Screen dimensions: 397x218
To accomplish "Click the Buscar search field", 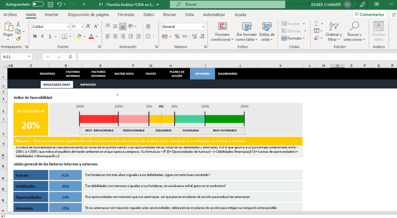I will pos(227,4).
